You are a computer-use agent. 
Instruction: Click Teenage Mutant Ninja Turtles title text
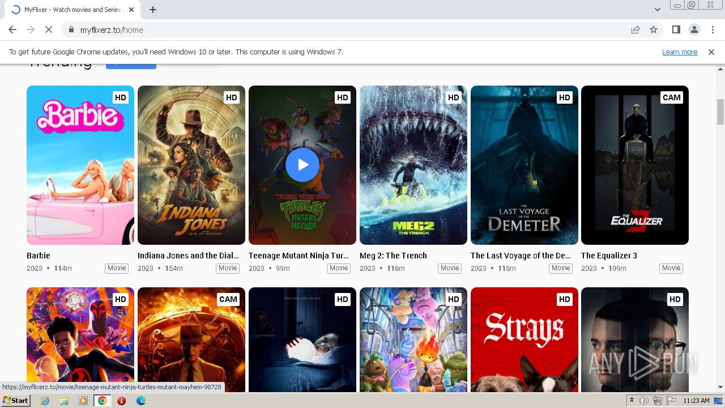click(x=298, y=256)
